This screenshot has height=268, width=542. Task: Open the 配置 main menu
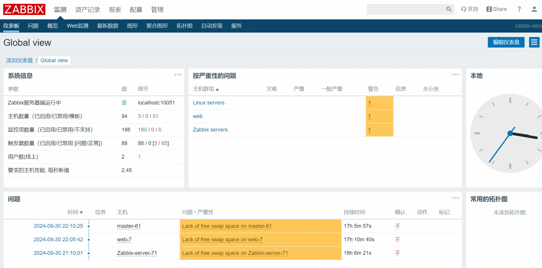coord(136,10)
